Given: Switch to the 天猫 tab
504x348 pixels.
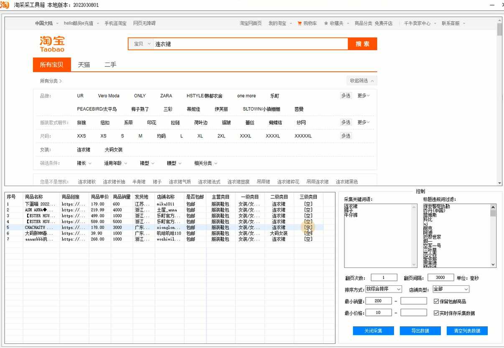Looking at the screenshot, I should point(84,65).
